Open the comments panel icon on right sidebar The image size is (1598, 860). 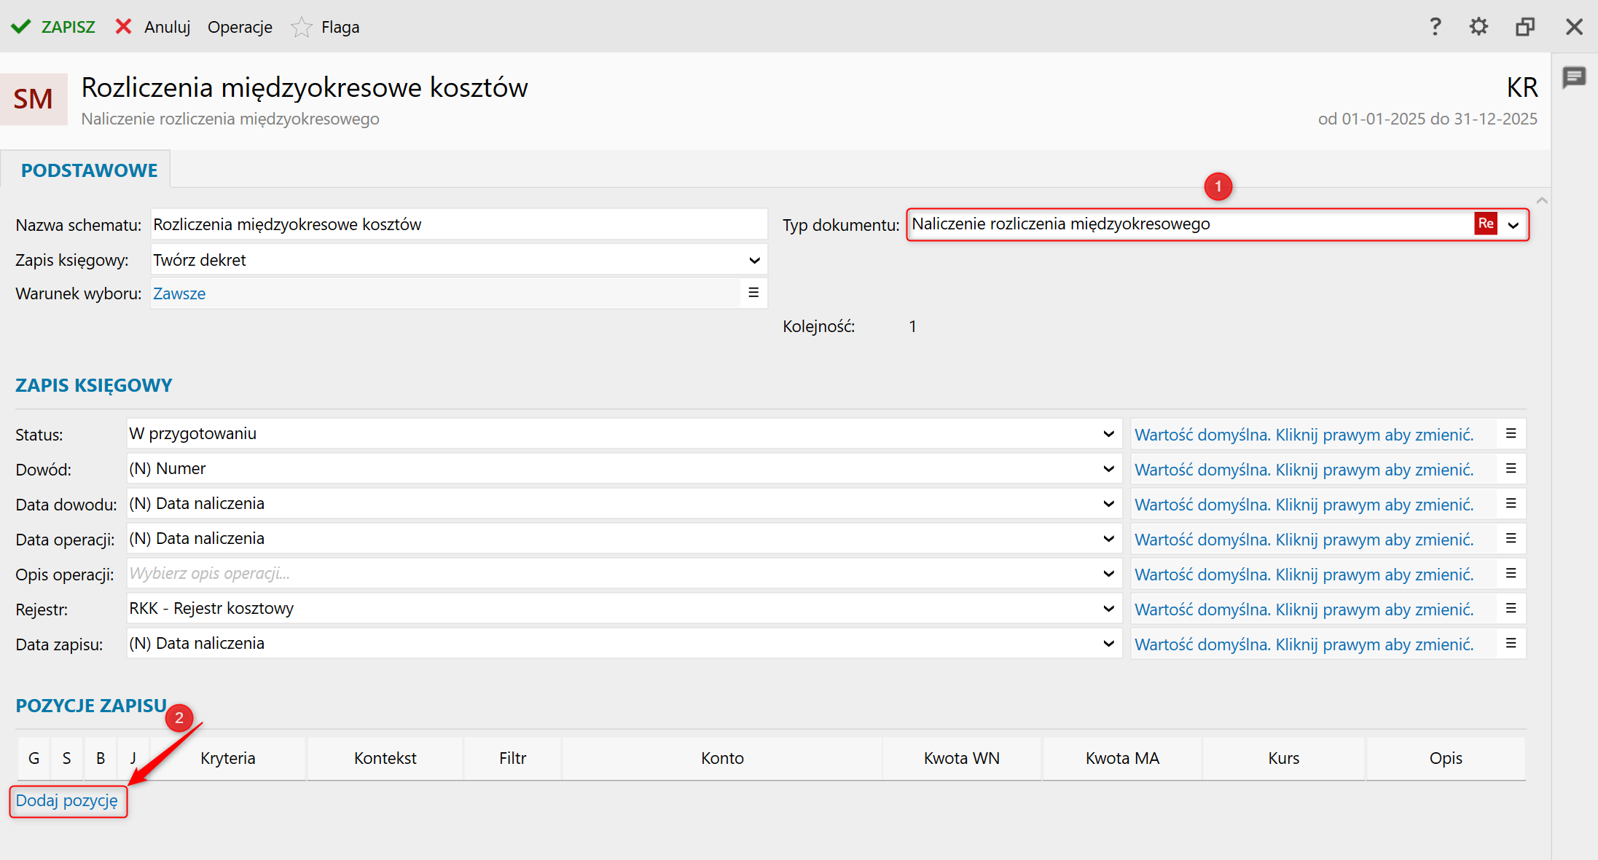point(1574,77)
